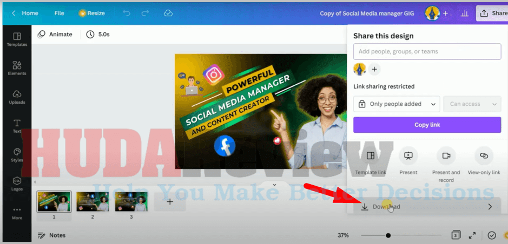Screen dimensions: 508x244
Task: Open the Styles sidebar panel
Action: tap(17, 155)
